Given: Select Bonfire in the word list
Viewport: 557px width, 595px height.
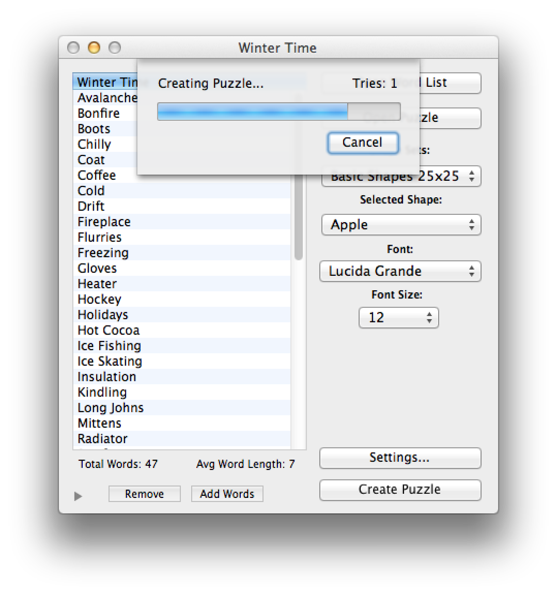Looking at the screenshot, I should point(99,113).
